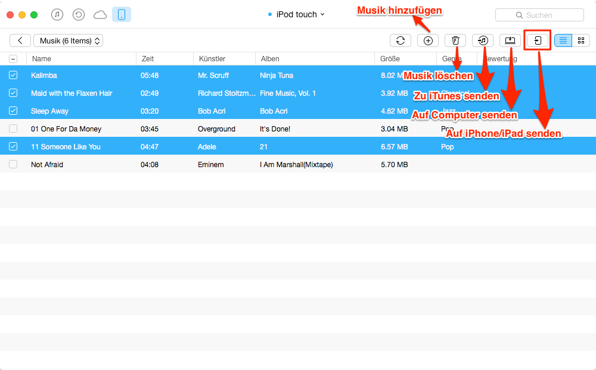Send selected songs to computer
Image resolution: width=596 pixels, height=370 pixels.
pyautogui.click(x=510, y=40)
